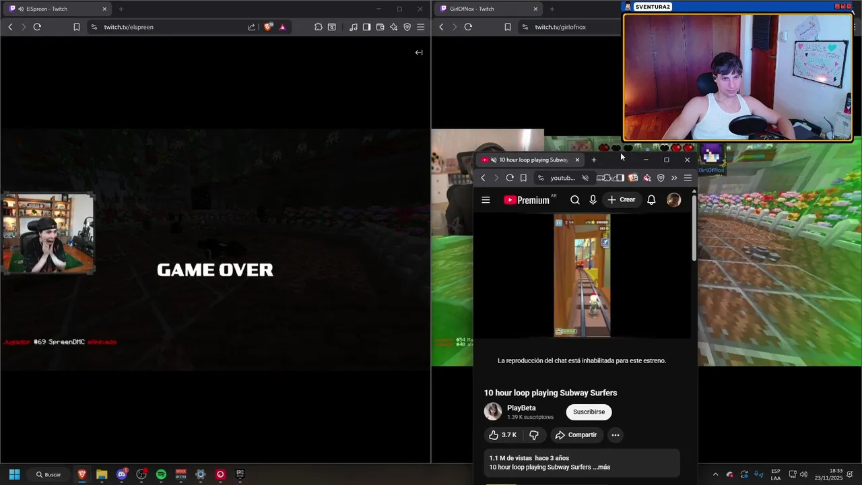Viewport: 862px width, 485px height.
Task: Close the 10 hour loop YouTube tab
Action: pos(577,160)
